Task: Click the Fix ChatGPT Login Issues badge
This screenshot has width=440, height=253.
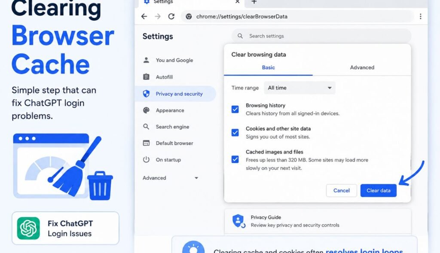Action: (65, 229)
